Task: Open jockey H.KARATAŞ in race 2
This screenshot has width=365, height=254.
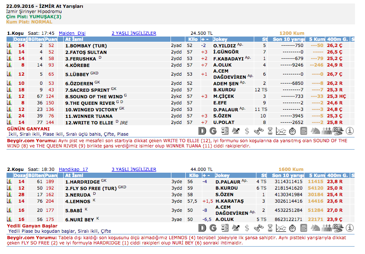Action: pyautogui.click(x=230, y=201)
